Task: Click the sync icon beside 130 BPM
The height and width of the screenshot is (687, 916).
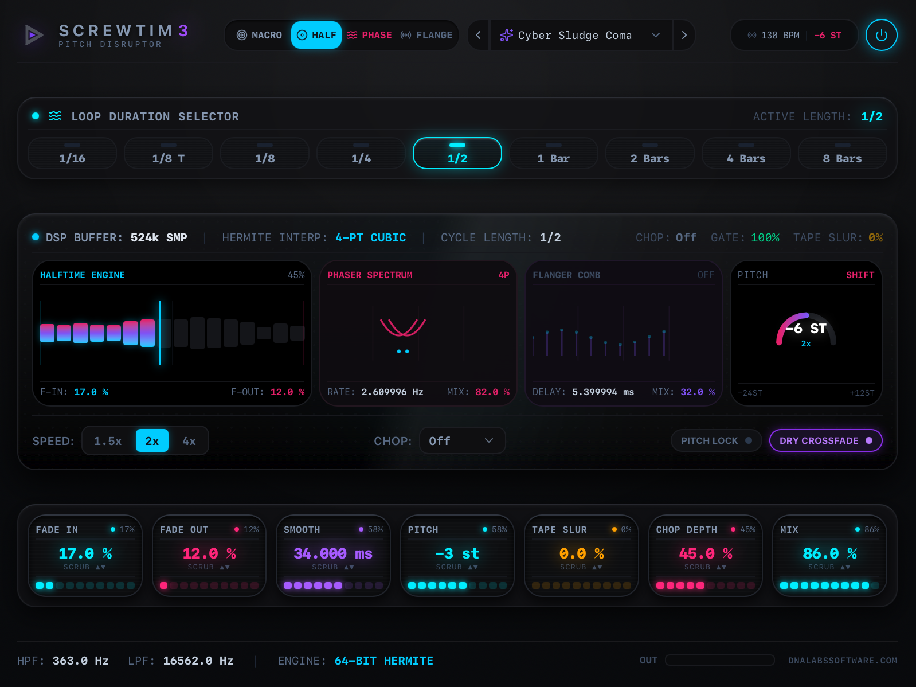Action: click(751, 35)
